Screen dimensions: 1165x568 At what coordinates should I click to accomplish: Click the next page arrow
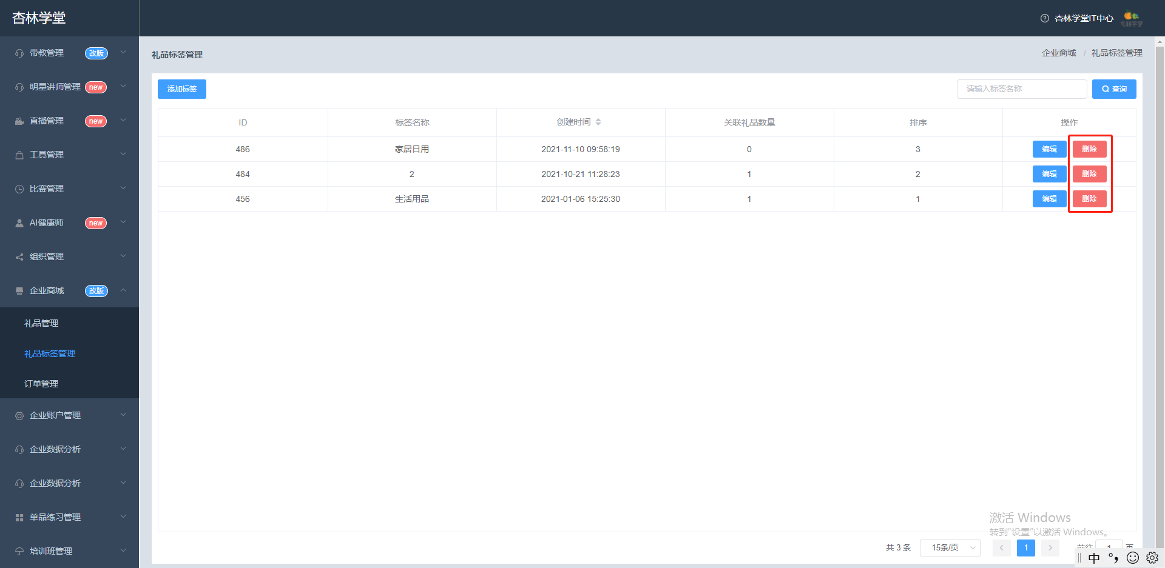[x=1050, y=547]
